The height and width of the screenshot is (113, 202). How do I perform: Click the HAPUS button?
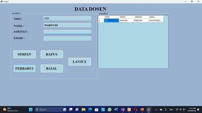(52, 54)
